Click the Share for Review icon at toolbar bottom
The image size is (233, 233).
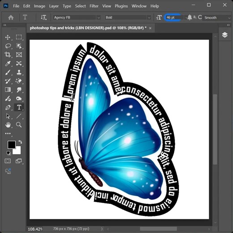(8, 171)
